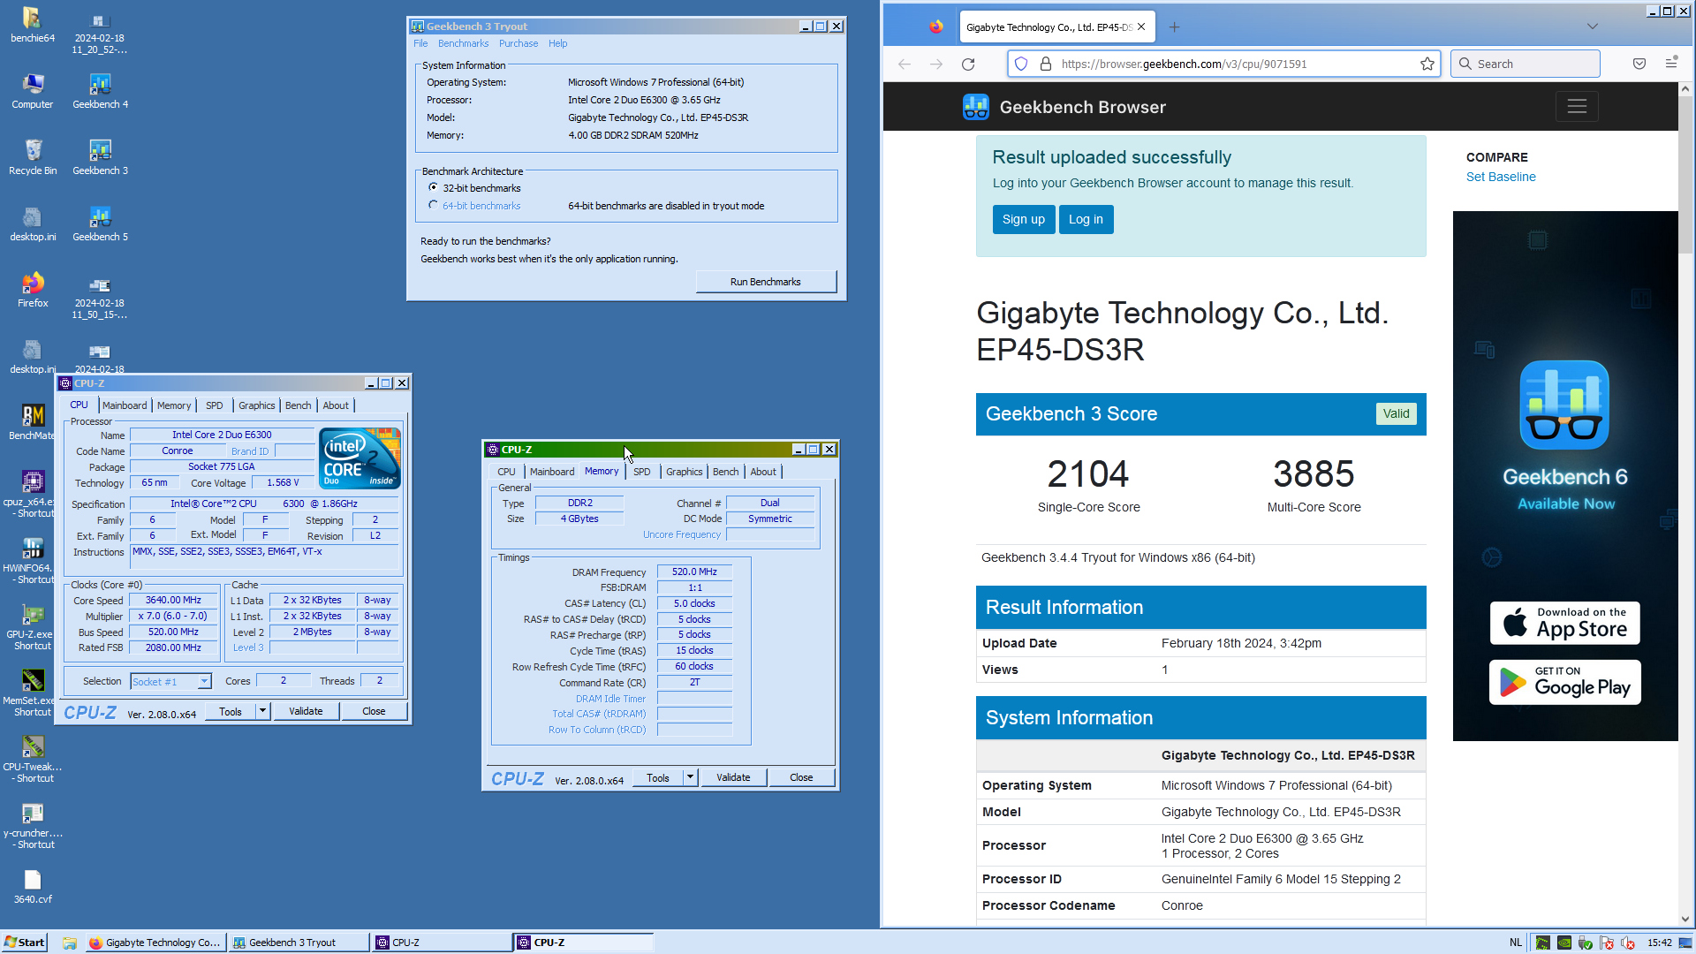The width and height of the screenshot is (1696, 954).
Task: Open the Geekbench Browser hamburger menu
Action: pyautogui.click(x=1577, y=107)
